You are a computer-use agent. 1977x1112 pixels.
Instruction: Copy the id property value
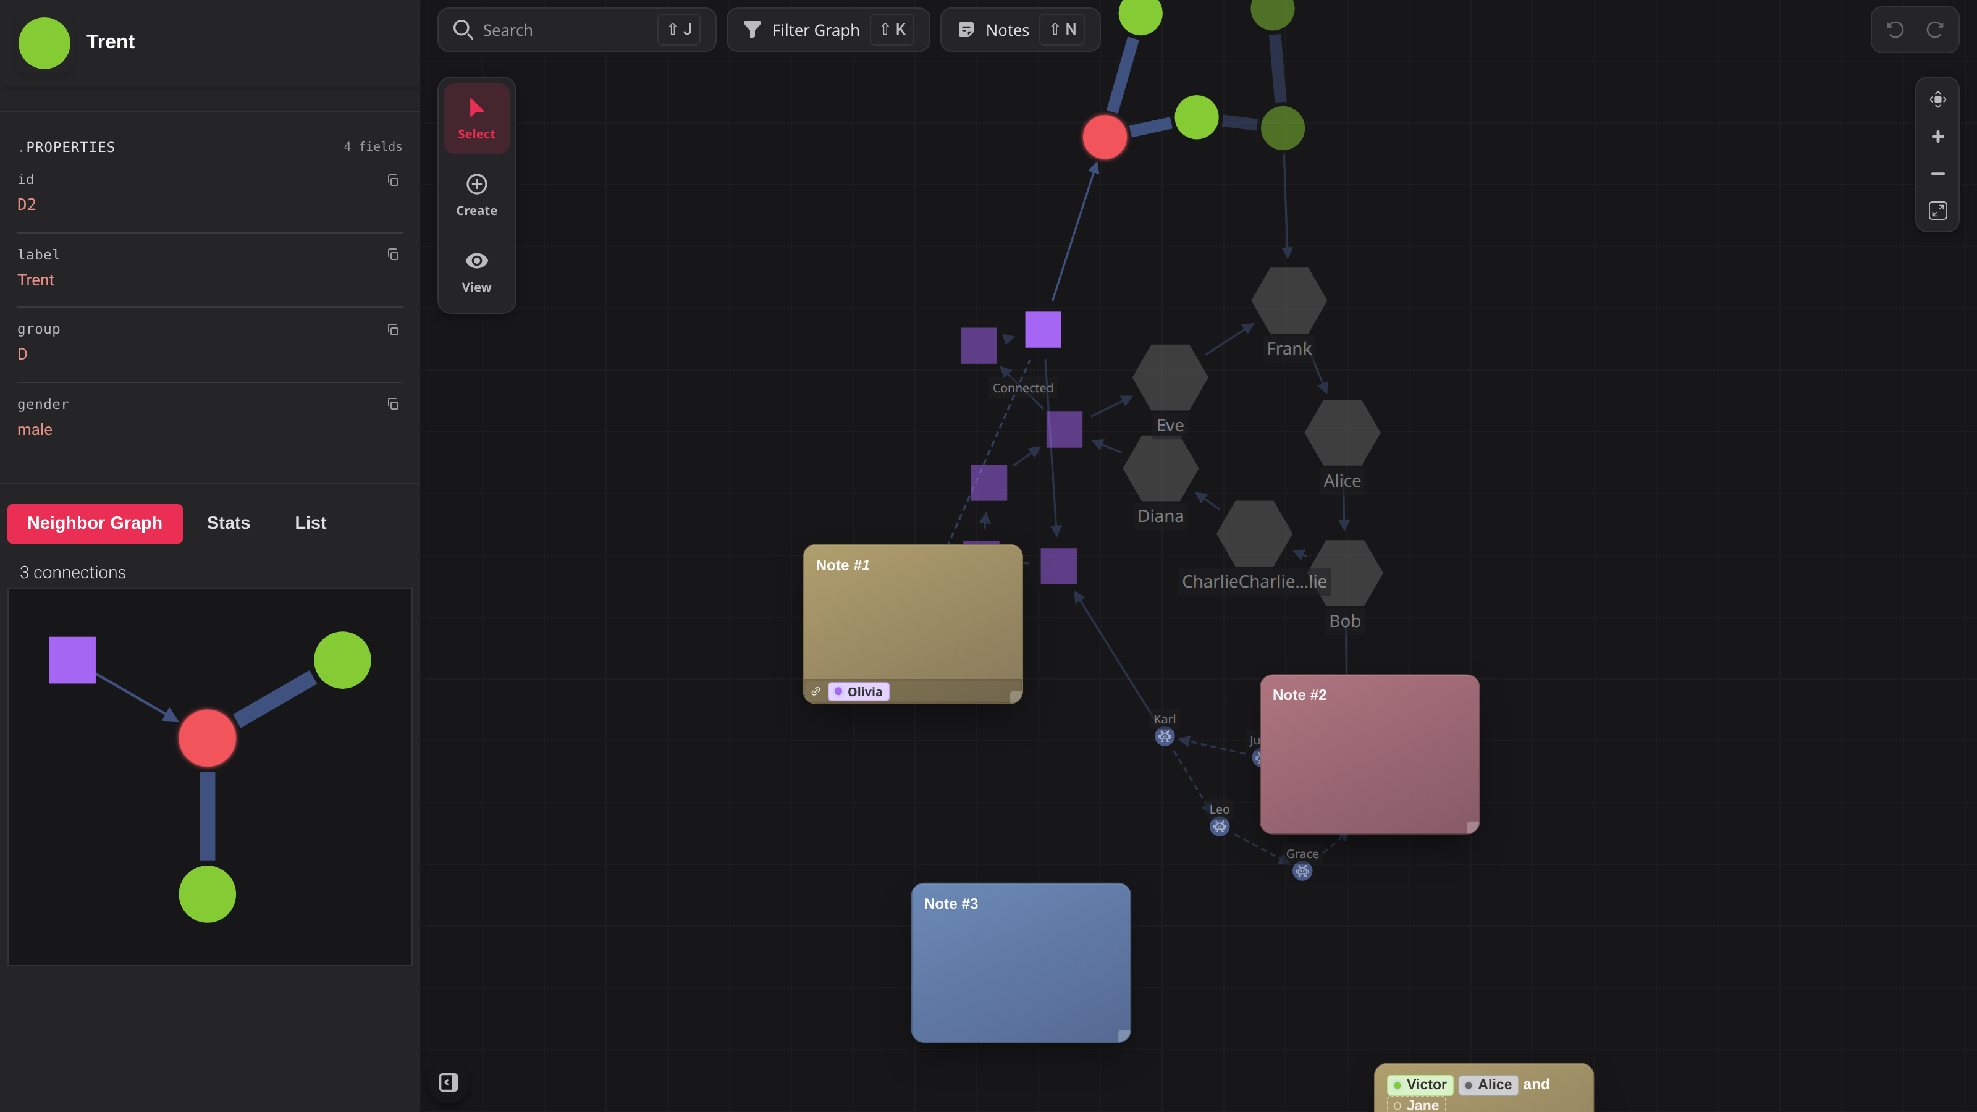pos(393,180)
